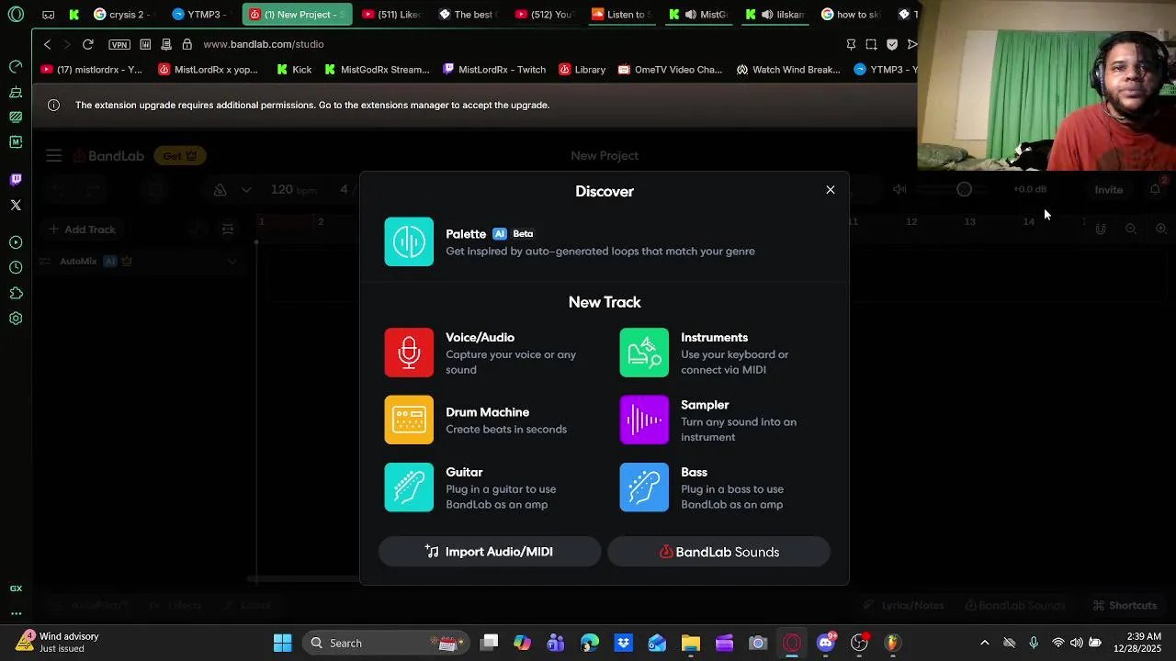Open the taskbar clock and date
Screen dimensions: 1176x661
(1137, 643)
